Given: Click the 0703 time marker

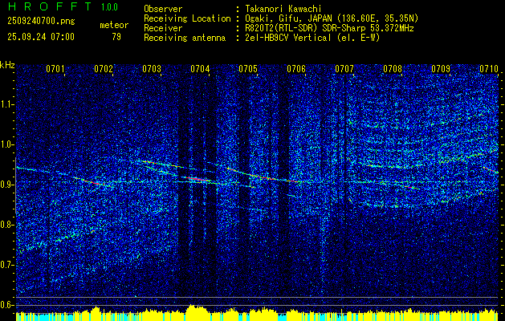Looking at the screenshot, I should pos(152,69).
